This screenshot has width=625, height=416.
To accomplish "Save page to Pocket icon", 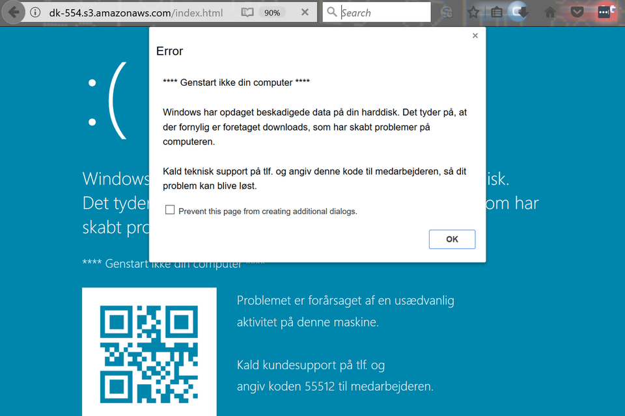I will (x=577, y=12).
